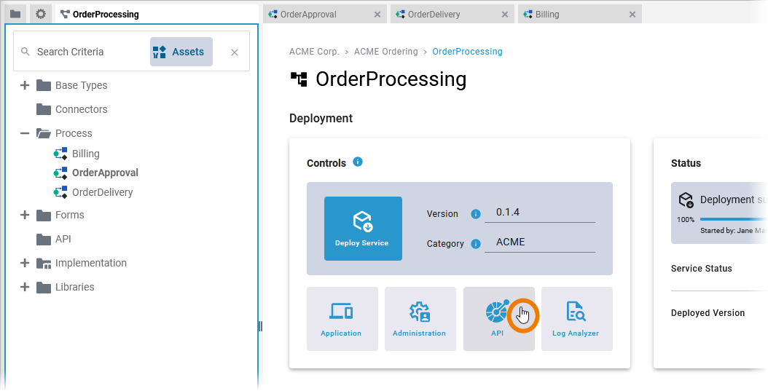Click the Version info icon
This screenshot has width=768, height=391.
pos(476,214)
